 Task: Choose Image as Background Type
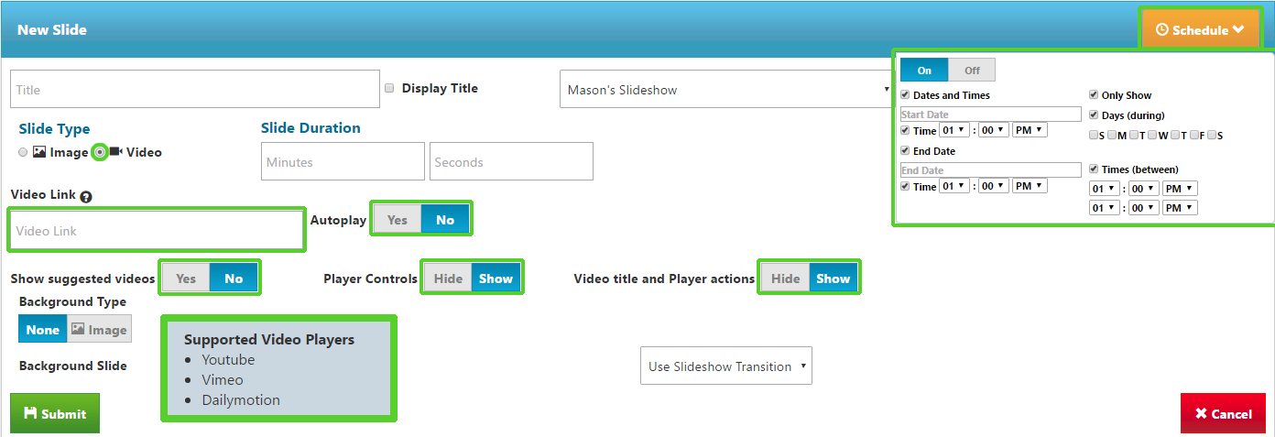coord(100,329)
